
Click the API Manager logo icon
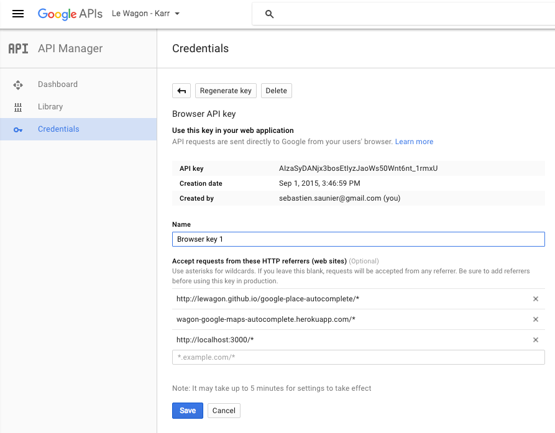(x=18, y=48)
